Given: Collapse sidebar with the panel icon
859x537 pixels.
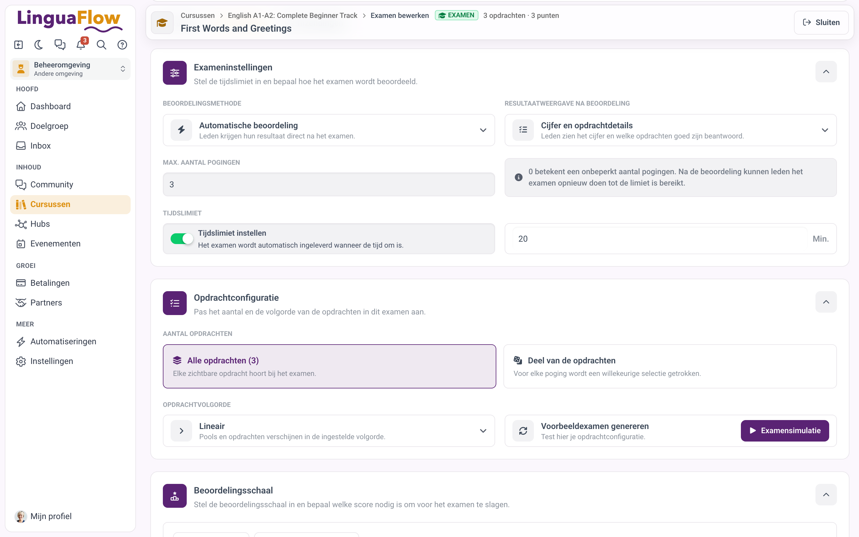Looking at the screenshot, I should tap(18, 45).
